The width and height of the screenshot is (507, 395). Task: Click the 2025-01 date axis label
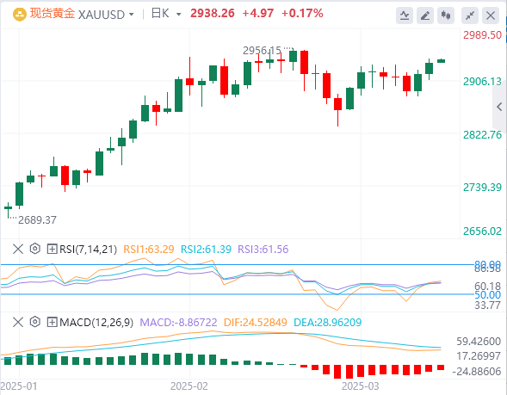coord(19,386)
